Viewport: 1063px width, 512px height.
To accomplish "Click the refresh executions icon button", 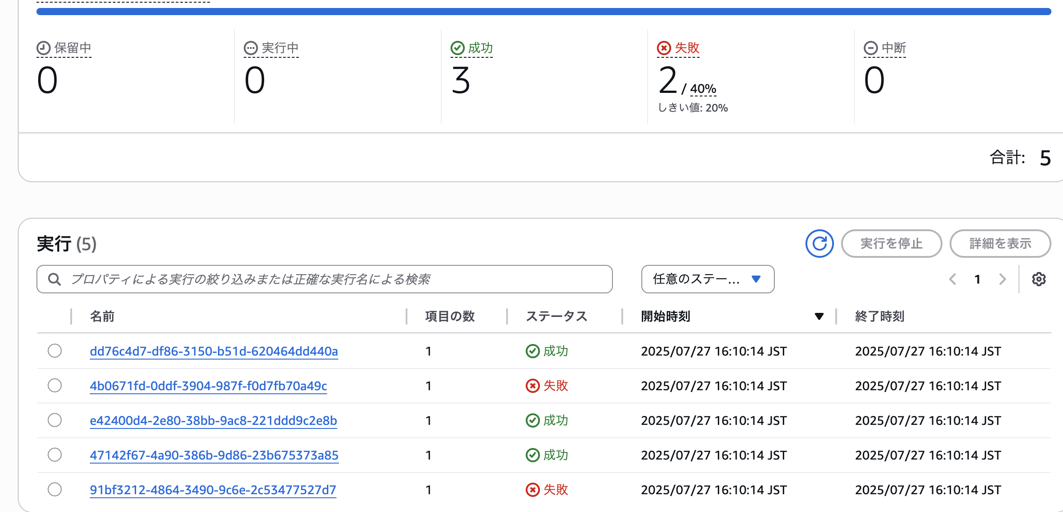I will pos(819,244).
